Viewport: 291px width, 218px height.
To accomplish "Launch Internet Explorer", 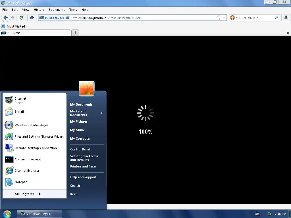I will [x=34, y=171].
